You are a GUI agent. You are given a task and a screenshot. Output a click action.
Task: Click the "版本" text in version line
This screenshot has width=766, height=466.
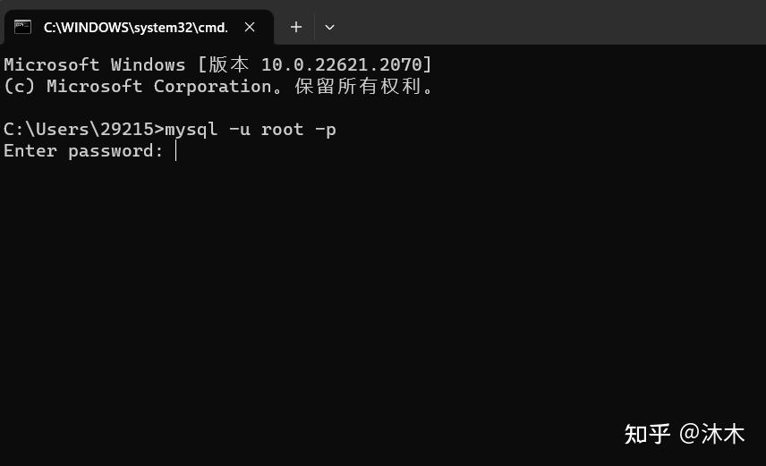click(x=229, y=64)
